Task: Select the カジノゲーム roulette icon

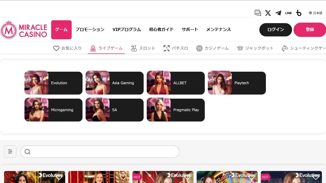Action: 199,48
